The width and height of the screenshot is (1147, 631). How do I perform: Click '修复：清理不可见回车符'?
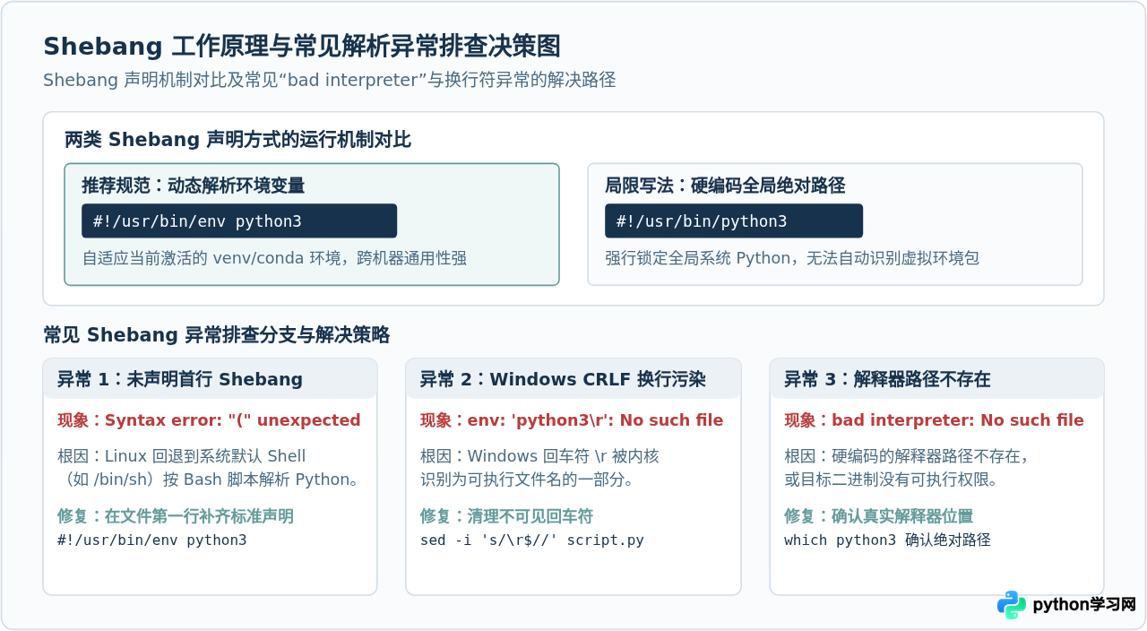506,516
